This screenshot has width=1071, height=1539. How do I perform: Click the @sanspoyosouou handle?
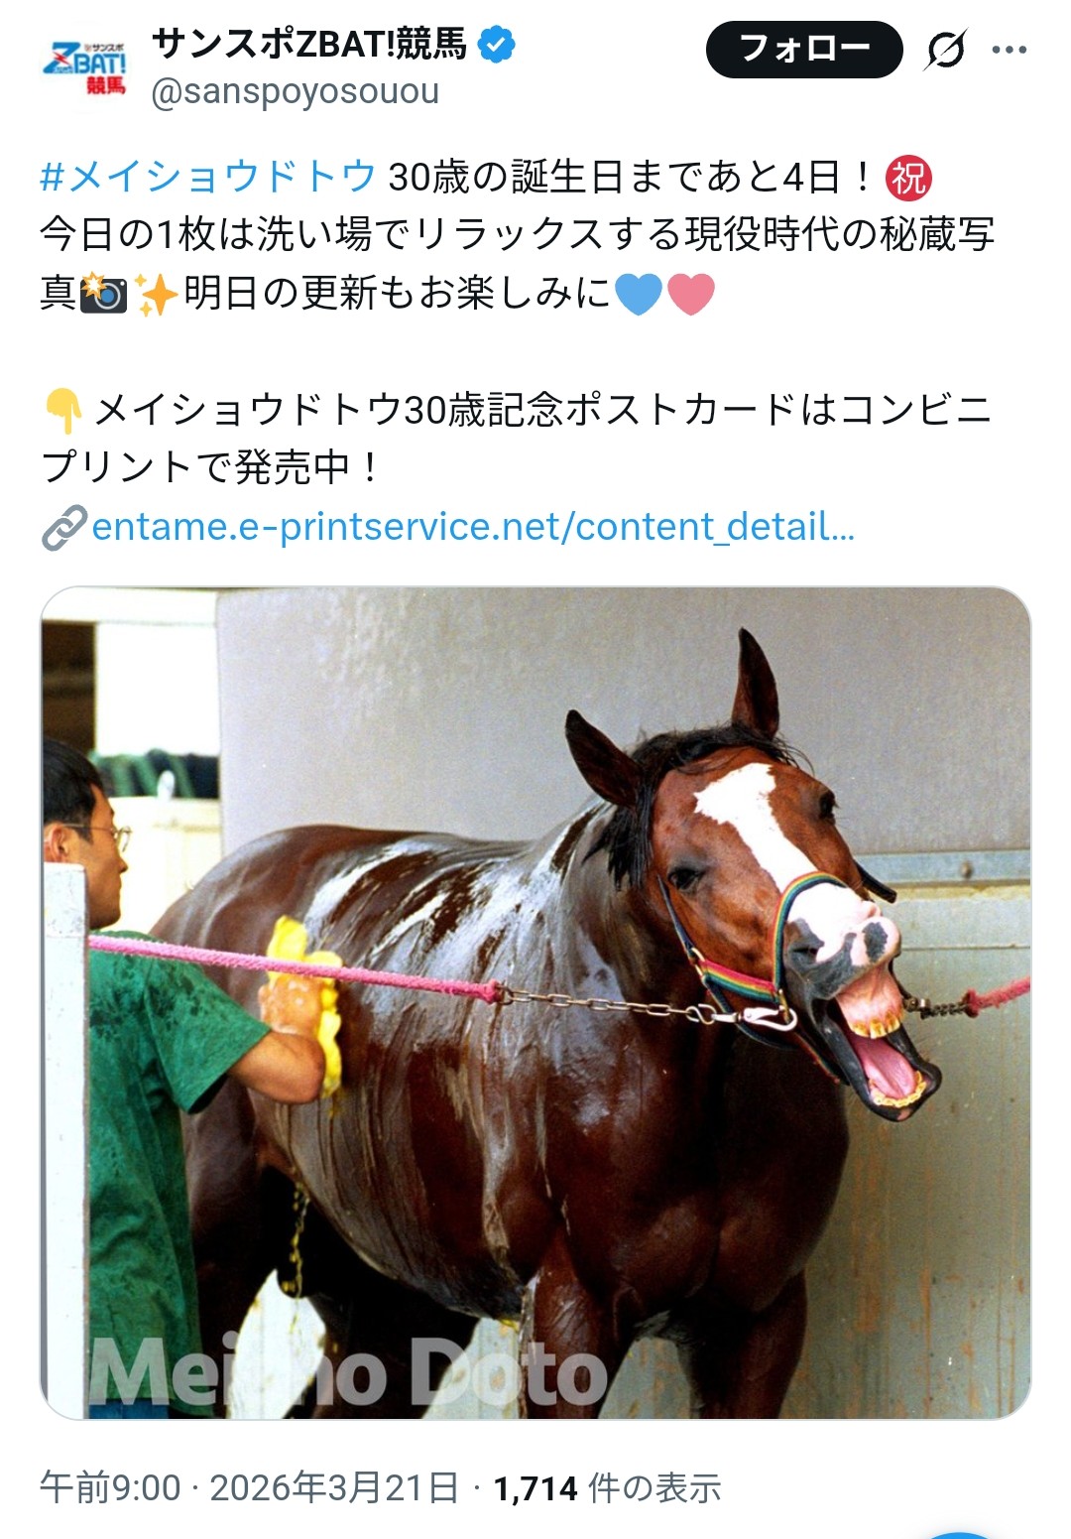point(295,91)
